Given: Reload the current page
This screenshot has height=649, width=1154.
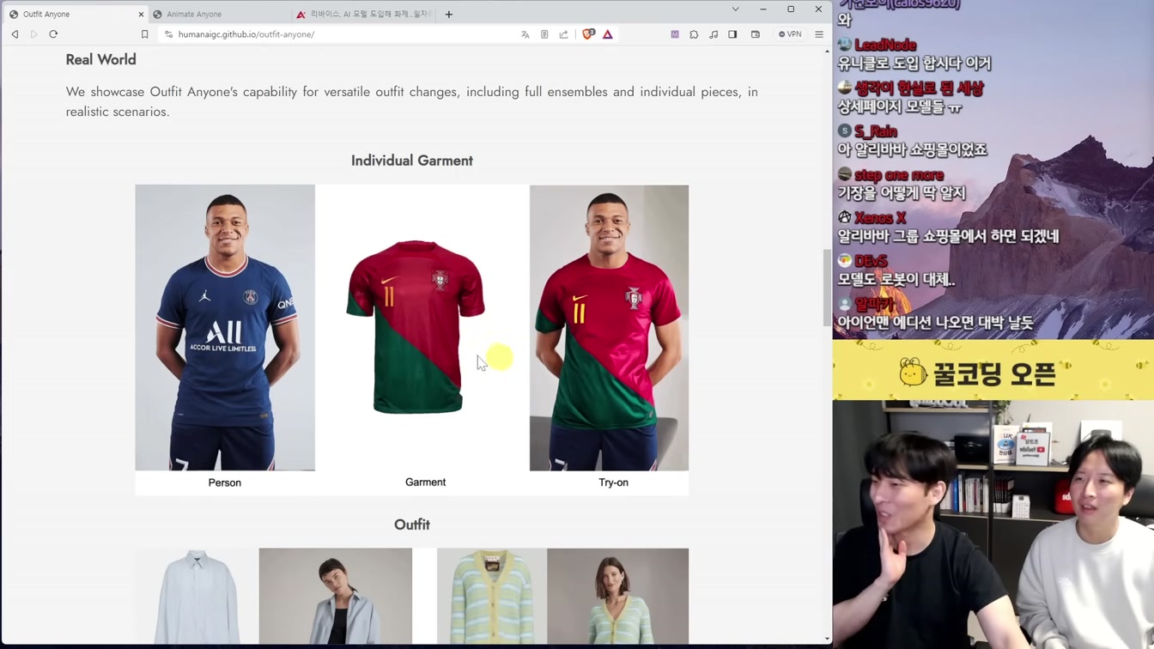Looking at the screenshot, I should tap(53, 34).
